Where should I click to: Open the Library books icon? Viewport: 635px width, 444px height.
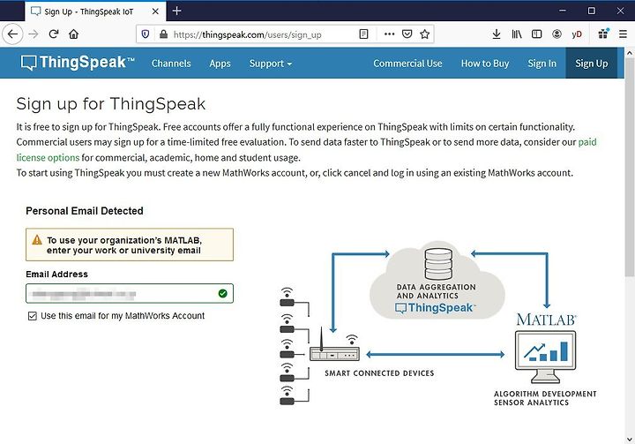[516, 34]
